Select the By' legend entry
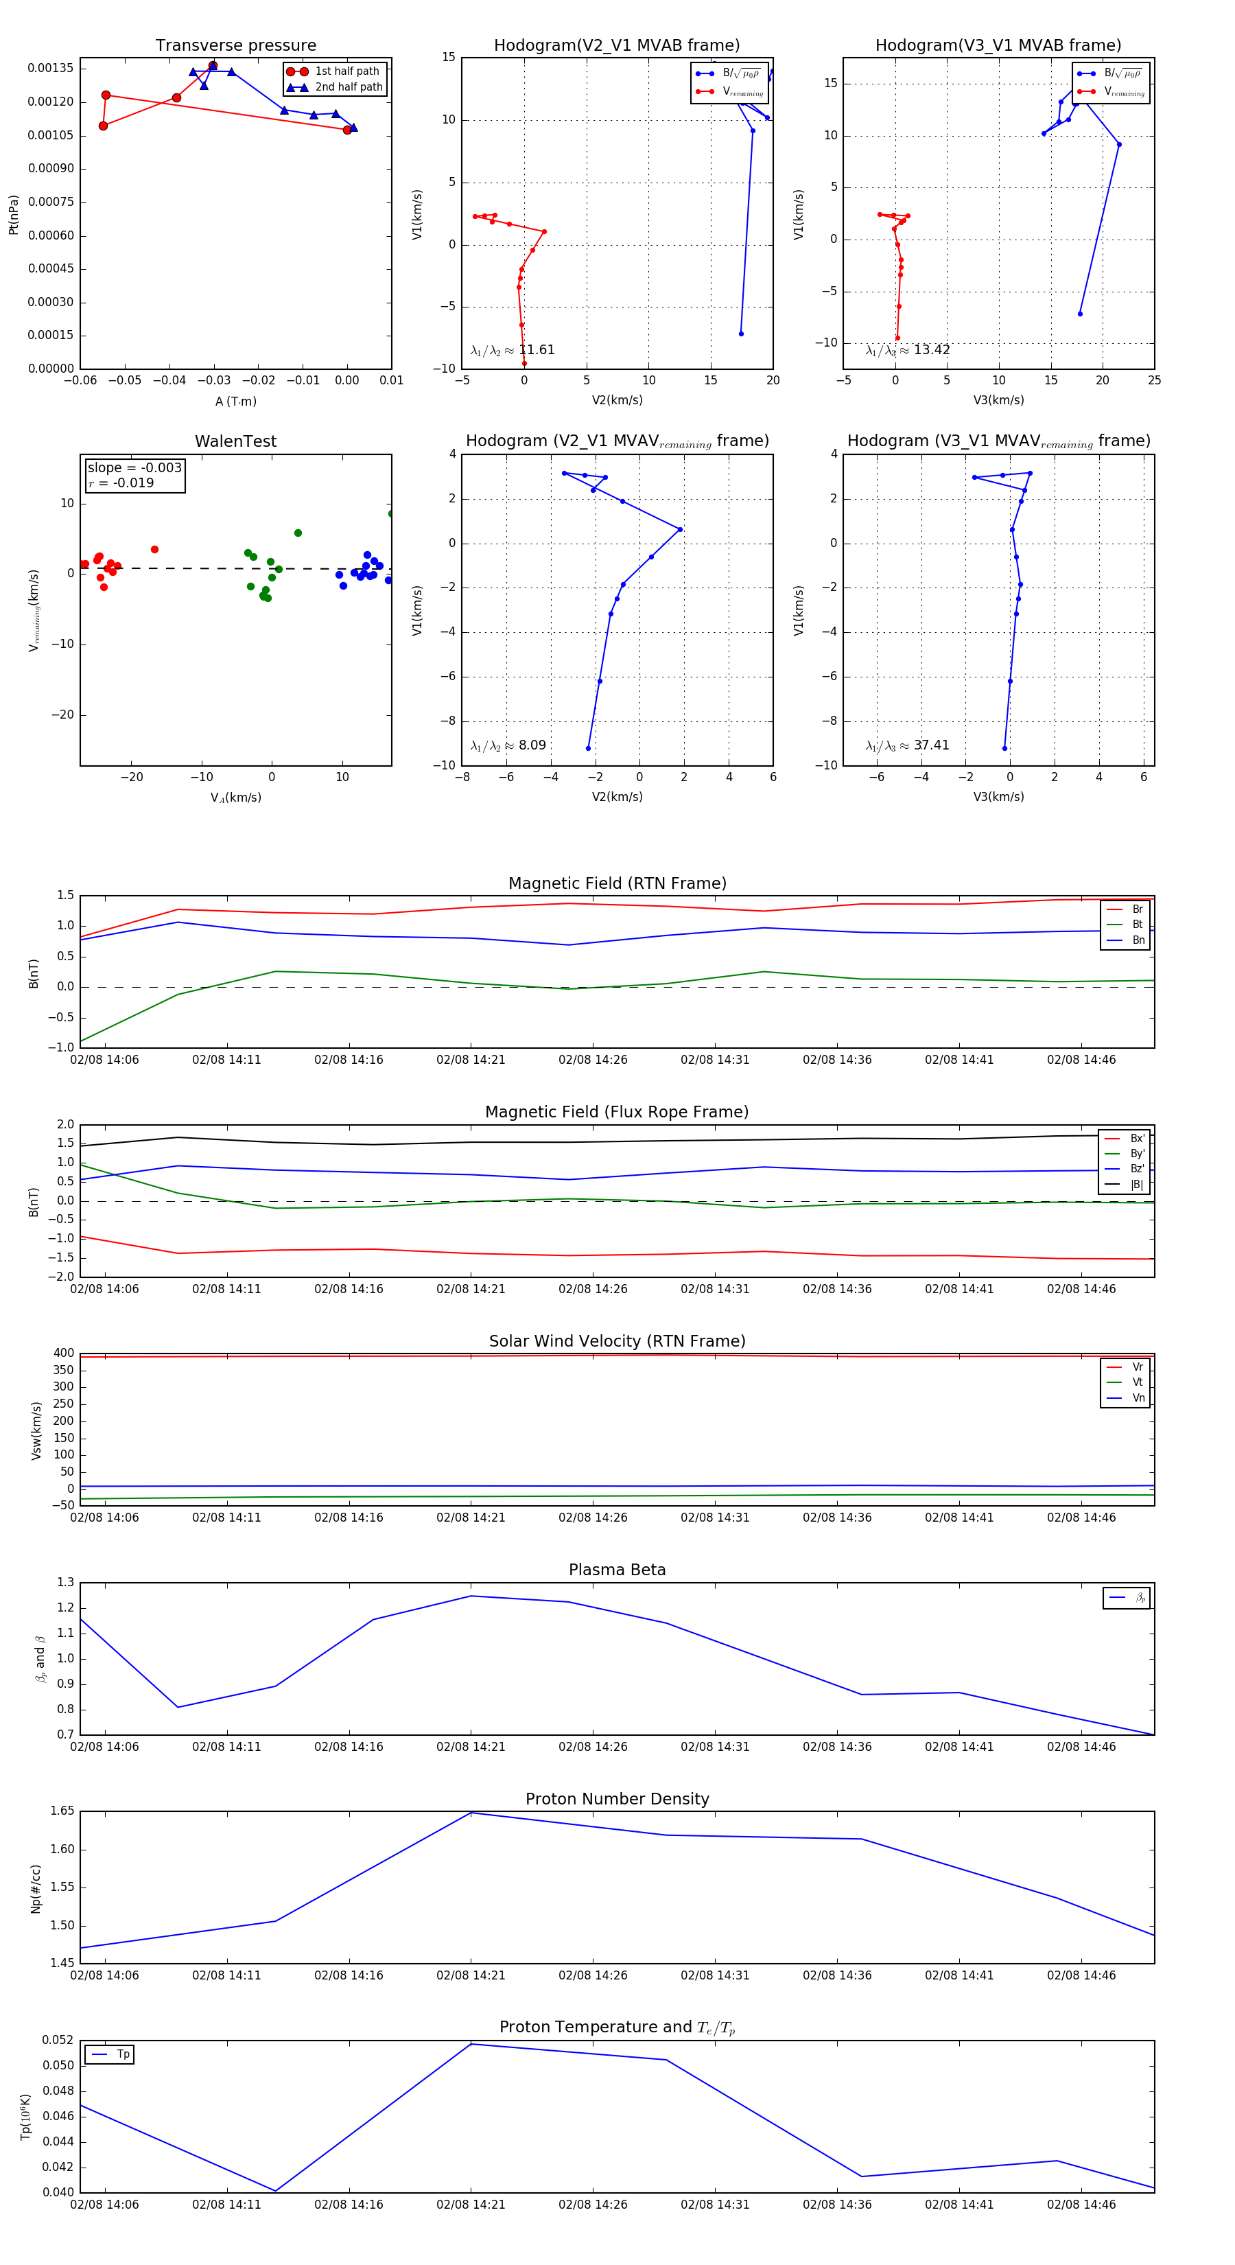Image resolution: width=1235 pixels, height=2265 pixels. tap(1125, 1154)
